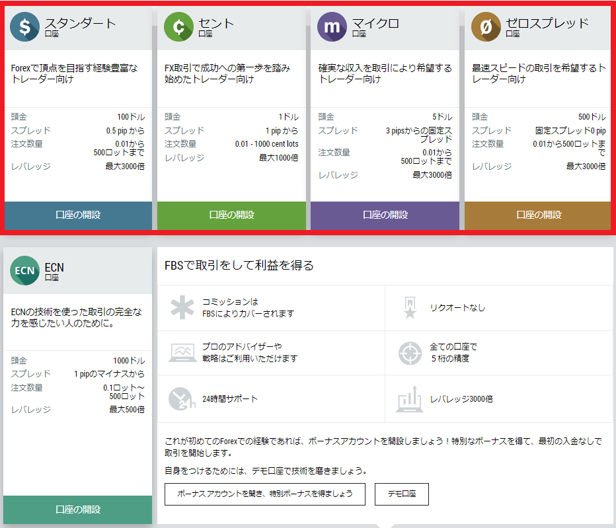Click the 全ての口座で 5 桁の精度 text
Image resolution: width=616 pixels, height=528 pixels.
coord(453,352)
